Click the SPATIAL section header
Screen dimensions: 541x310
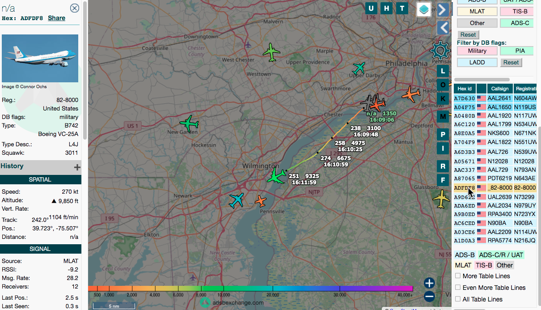(x=41, y=179)
